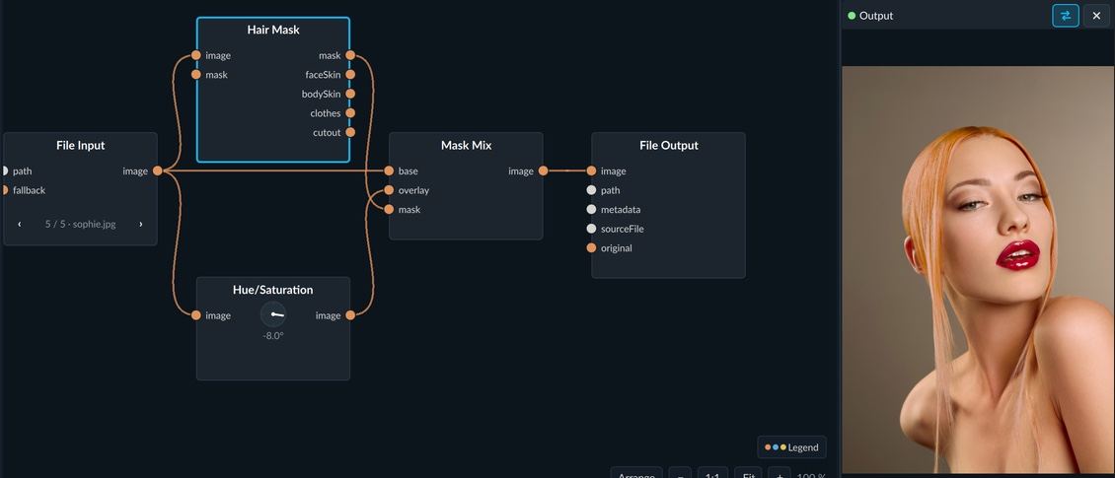Click Hair Mask bodySkin output port
This screenshot has width=1115, height=478.
tap(350, 94)
